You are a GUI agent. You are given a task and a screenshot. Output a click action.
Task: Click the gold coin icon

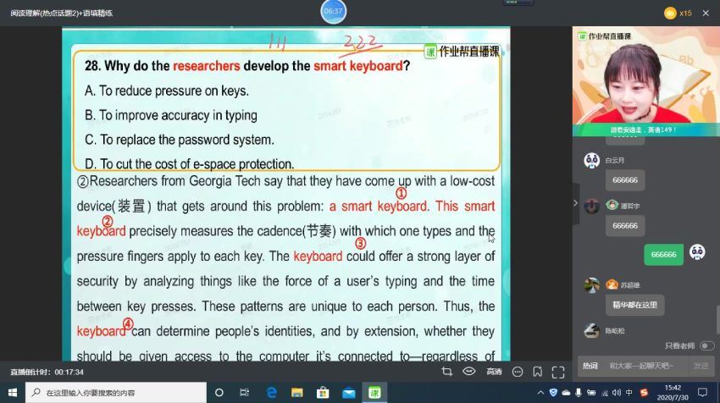[x=670, y=13]
